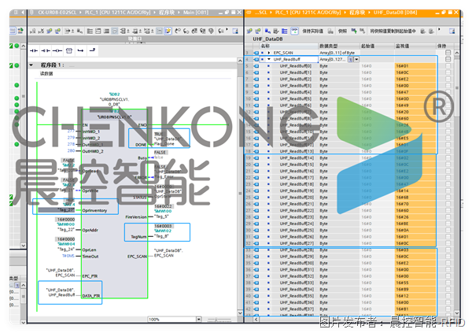Click the DB toolbar icon right of overflow arrow

coord(452,31)
